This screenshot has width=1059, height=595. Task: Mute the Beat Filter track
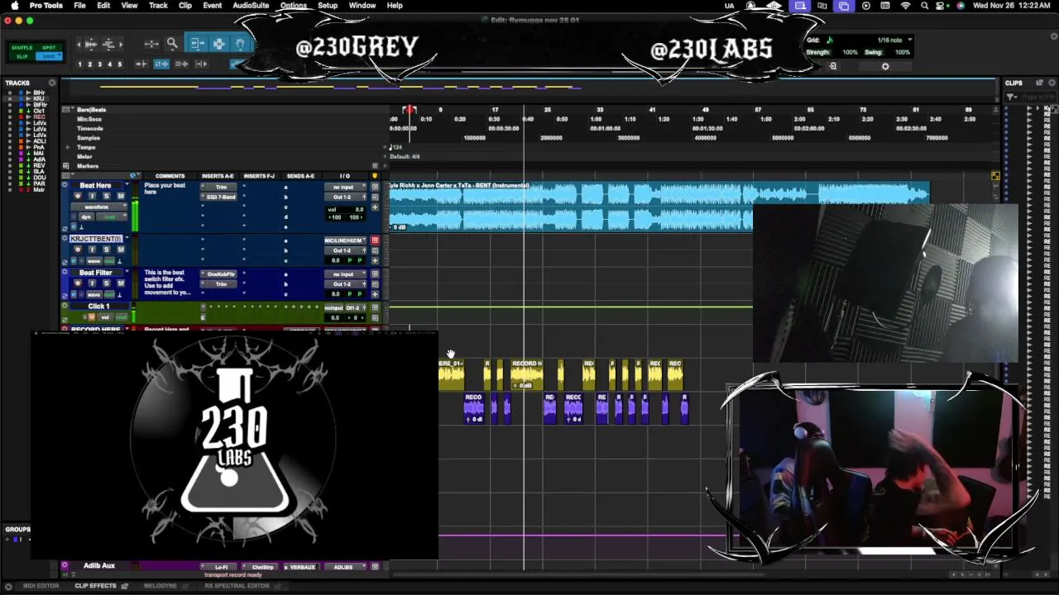120,283
